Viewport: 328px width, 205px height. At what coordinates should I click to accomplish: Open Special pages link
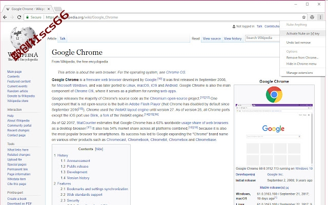(17, 165)
